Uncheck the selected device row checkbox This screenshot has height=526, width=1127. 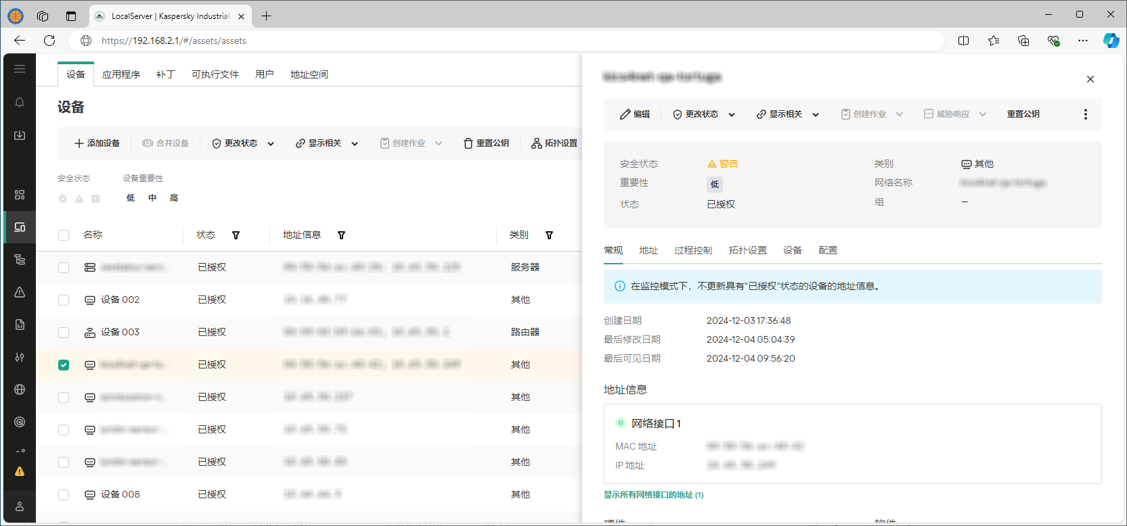(64, 365)
